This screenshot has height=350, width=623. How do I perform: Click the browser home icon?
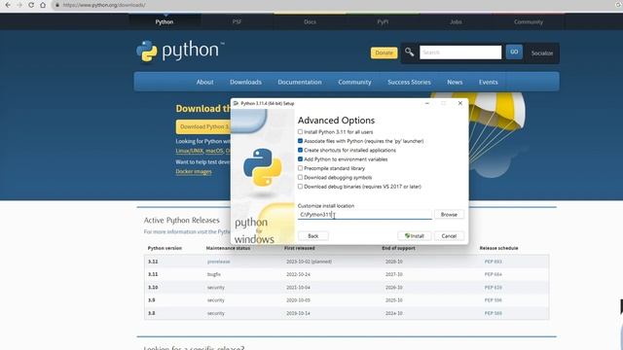[43, 5]
